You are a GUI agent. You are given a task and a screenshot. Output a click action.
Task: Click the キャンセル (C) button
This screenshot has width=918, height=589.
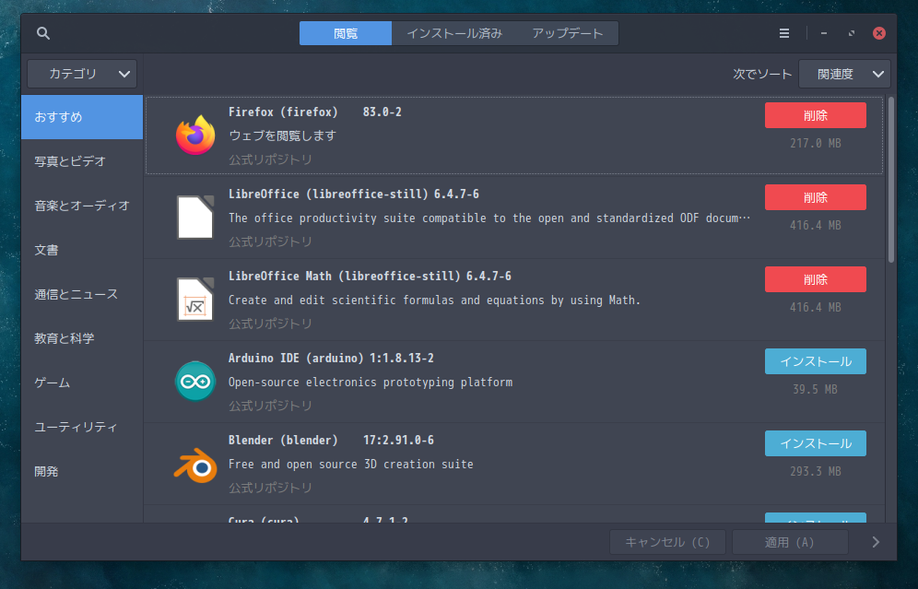(x=667, y=542)
